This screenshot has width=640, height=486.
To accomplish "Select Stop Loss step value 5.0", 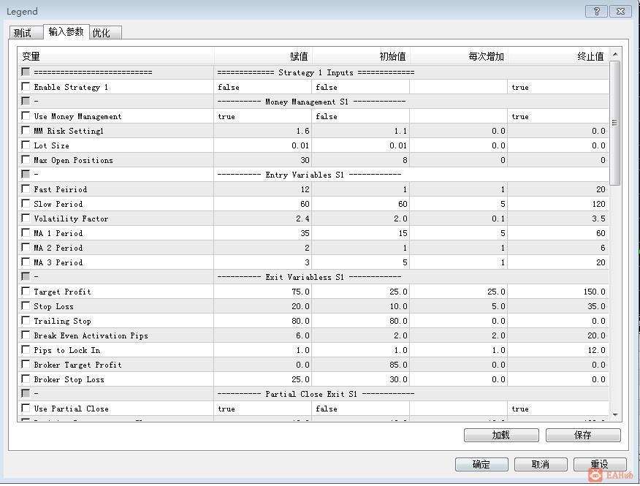I will pos(458,306).
